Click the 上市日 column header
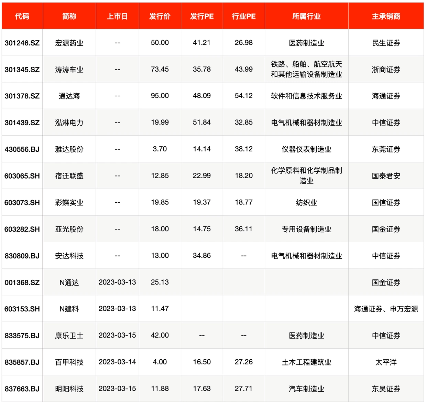The image size is (427, 404). [117, 16]
